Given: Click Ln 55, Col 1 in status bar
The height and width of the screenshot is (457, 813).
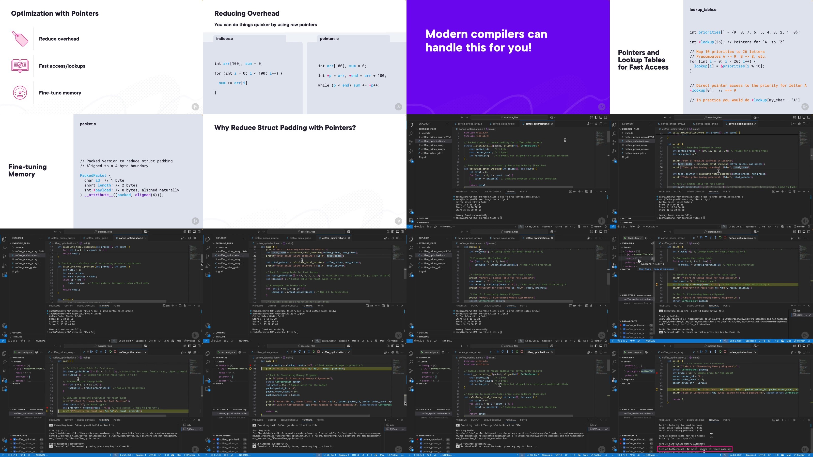Looking at the screenshot, I should point(736,341).
